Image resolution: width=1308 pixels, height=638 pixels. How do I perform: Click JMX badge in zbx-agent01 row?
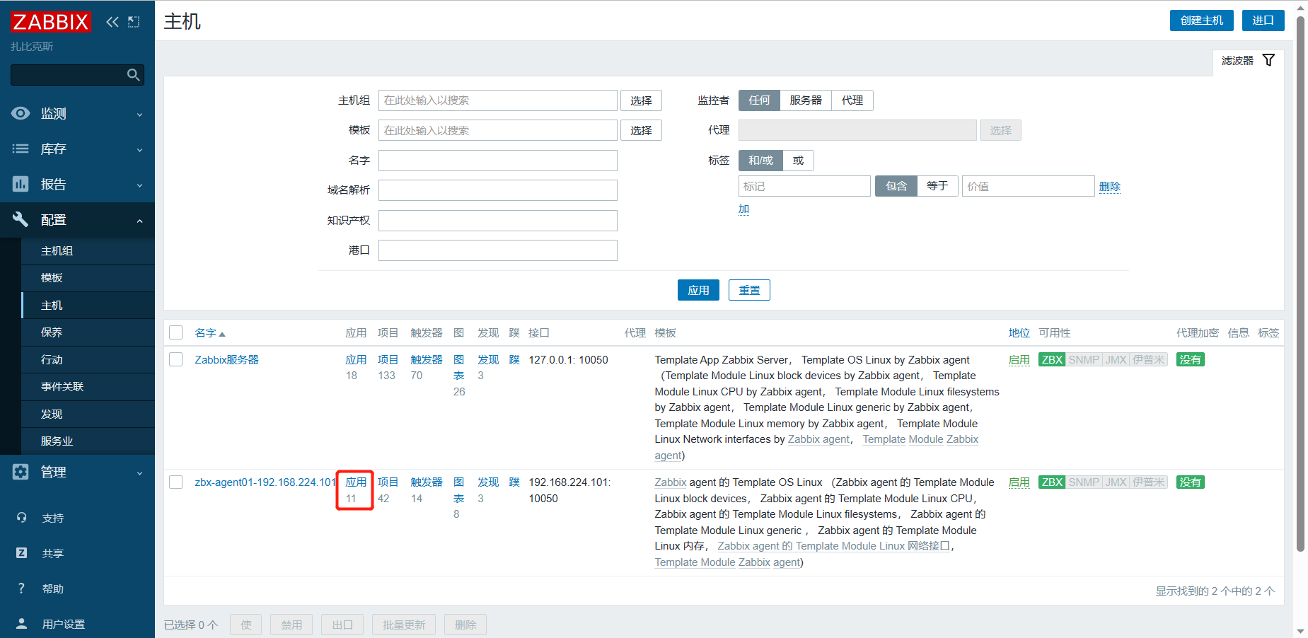tap(1116, 482)
